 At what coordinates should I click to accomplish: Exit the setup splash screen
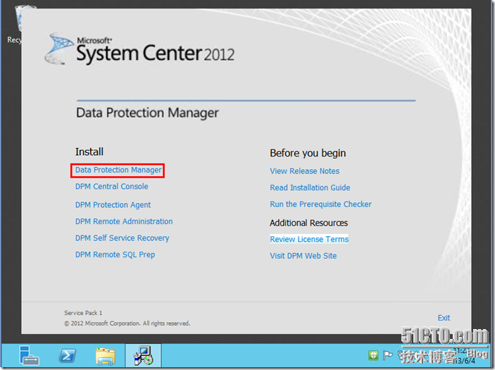point(444,318)
